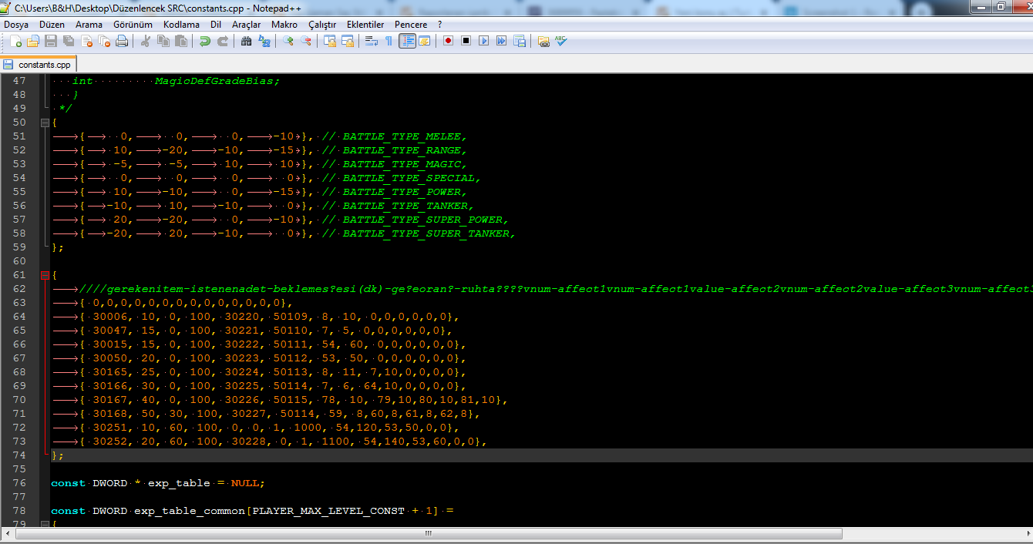Start recording a macro

447,41
